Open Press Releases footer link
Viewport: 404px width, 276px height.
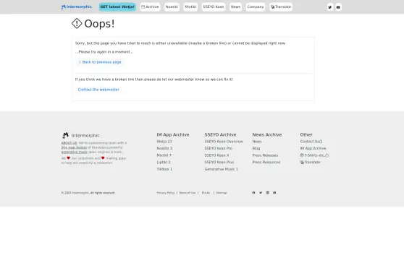pos(265,155)
